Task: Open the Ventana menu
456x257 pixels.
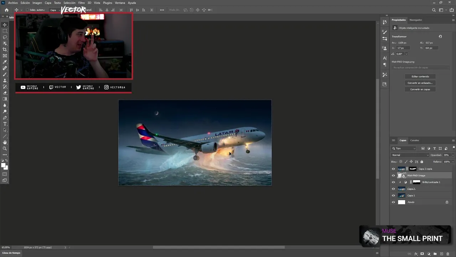Action: (x=120, y=3)
